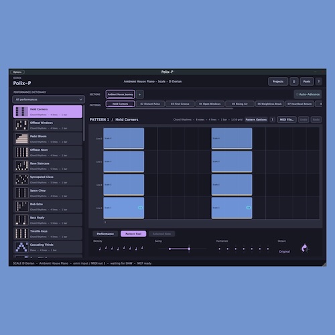
Task: Click the first Density note icon
Action: (x=100, y=249)
